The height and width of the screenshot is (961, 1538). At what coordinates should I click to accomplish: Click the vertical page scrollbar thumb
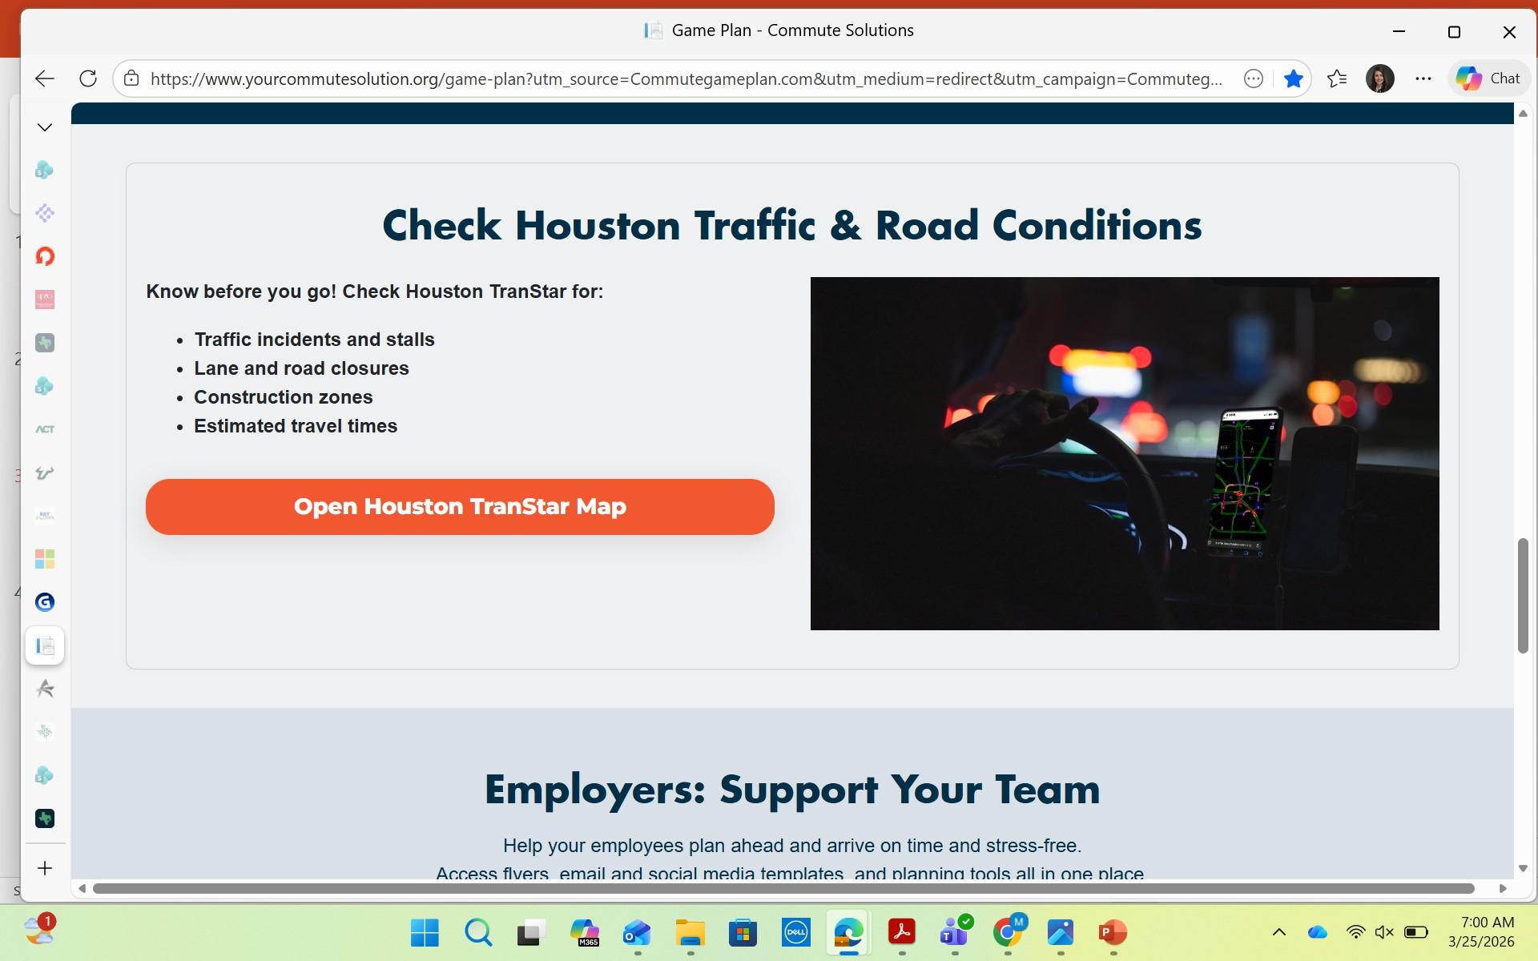pos(1522,596)
